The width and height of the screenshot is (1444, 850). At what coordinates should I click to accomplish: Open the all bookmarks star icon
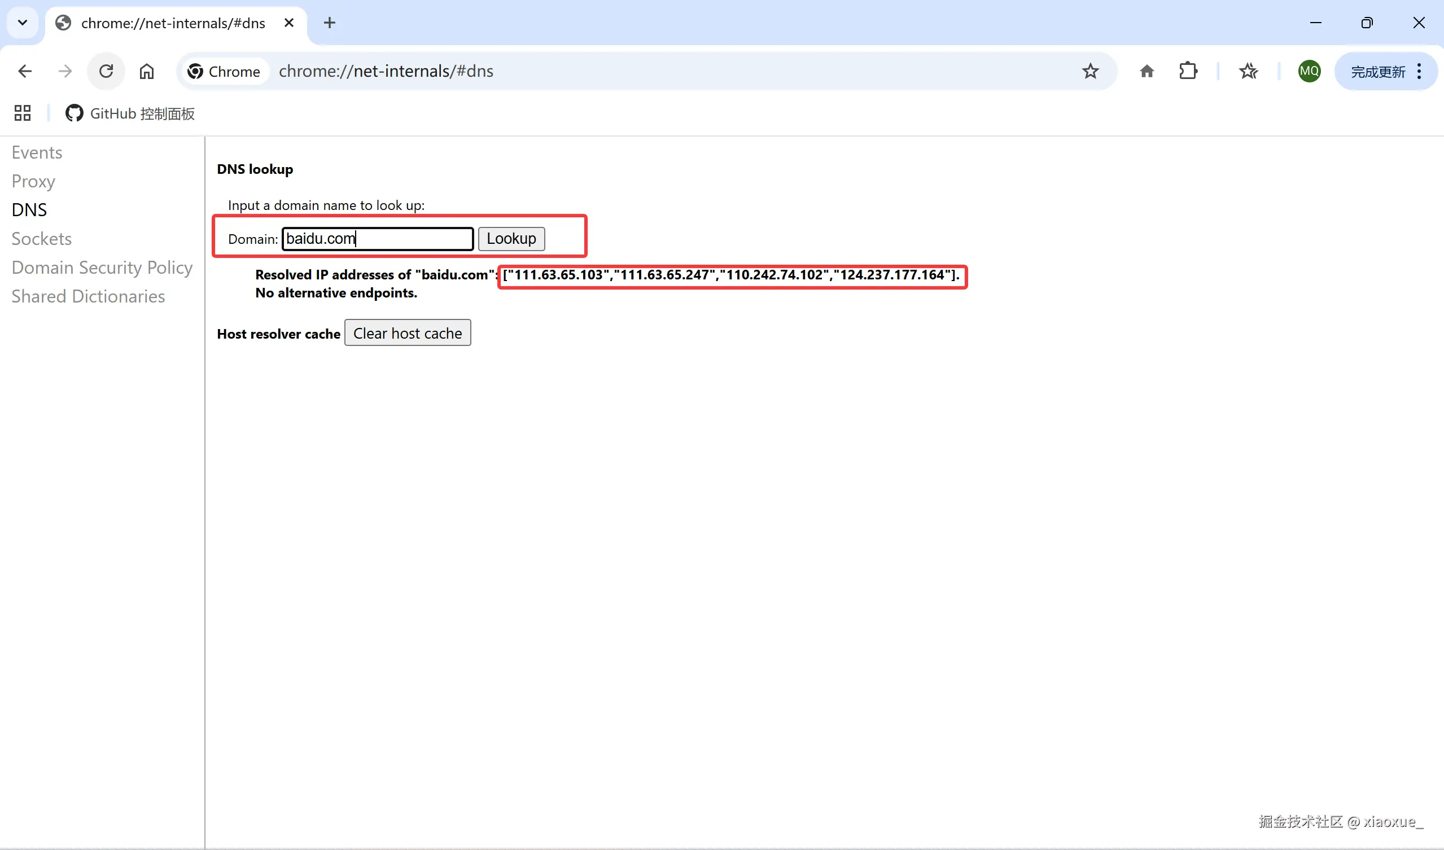(1248, 71)
